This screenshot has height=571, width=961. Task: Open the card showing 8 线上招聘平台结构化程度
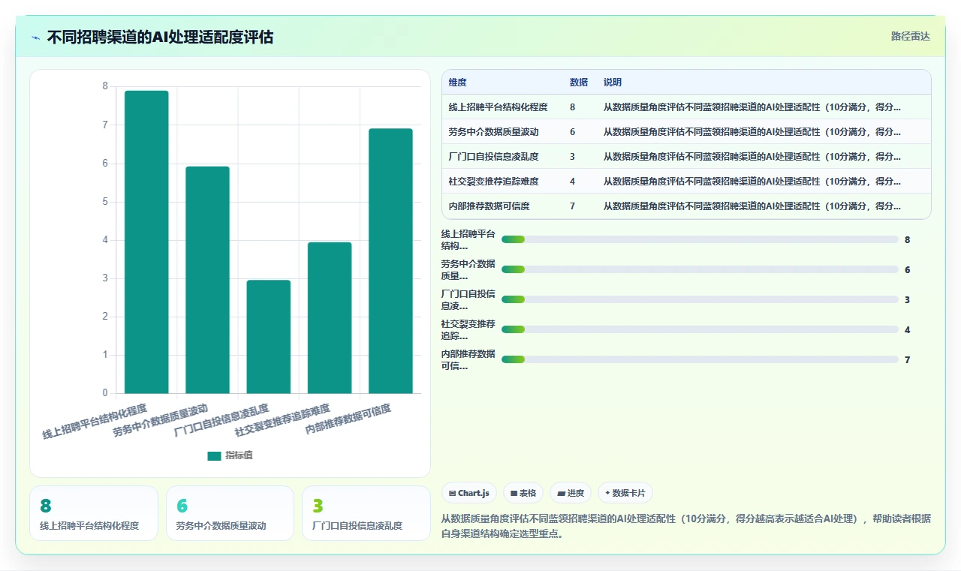[94, 513]
